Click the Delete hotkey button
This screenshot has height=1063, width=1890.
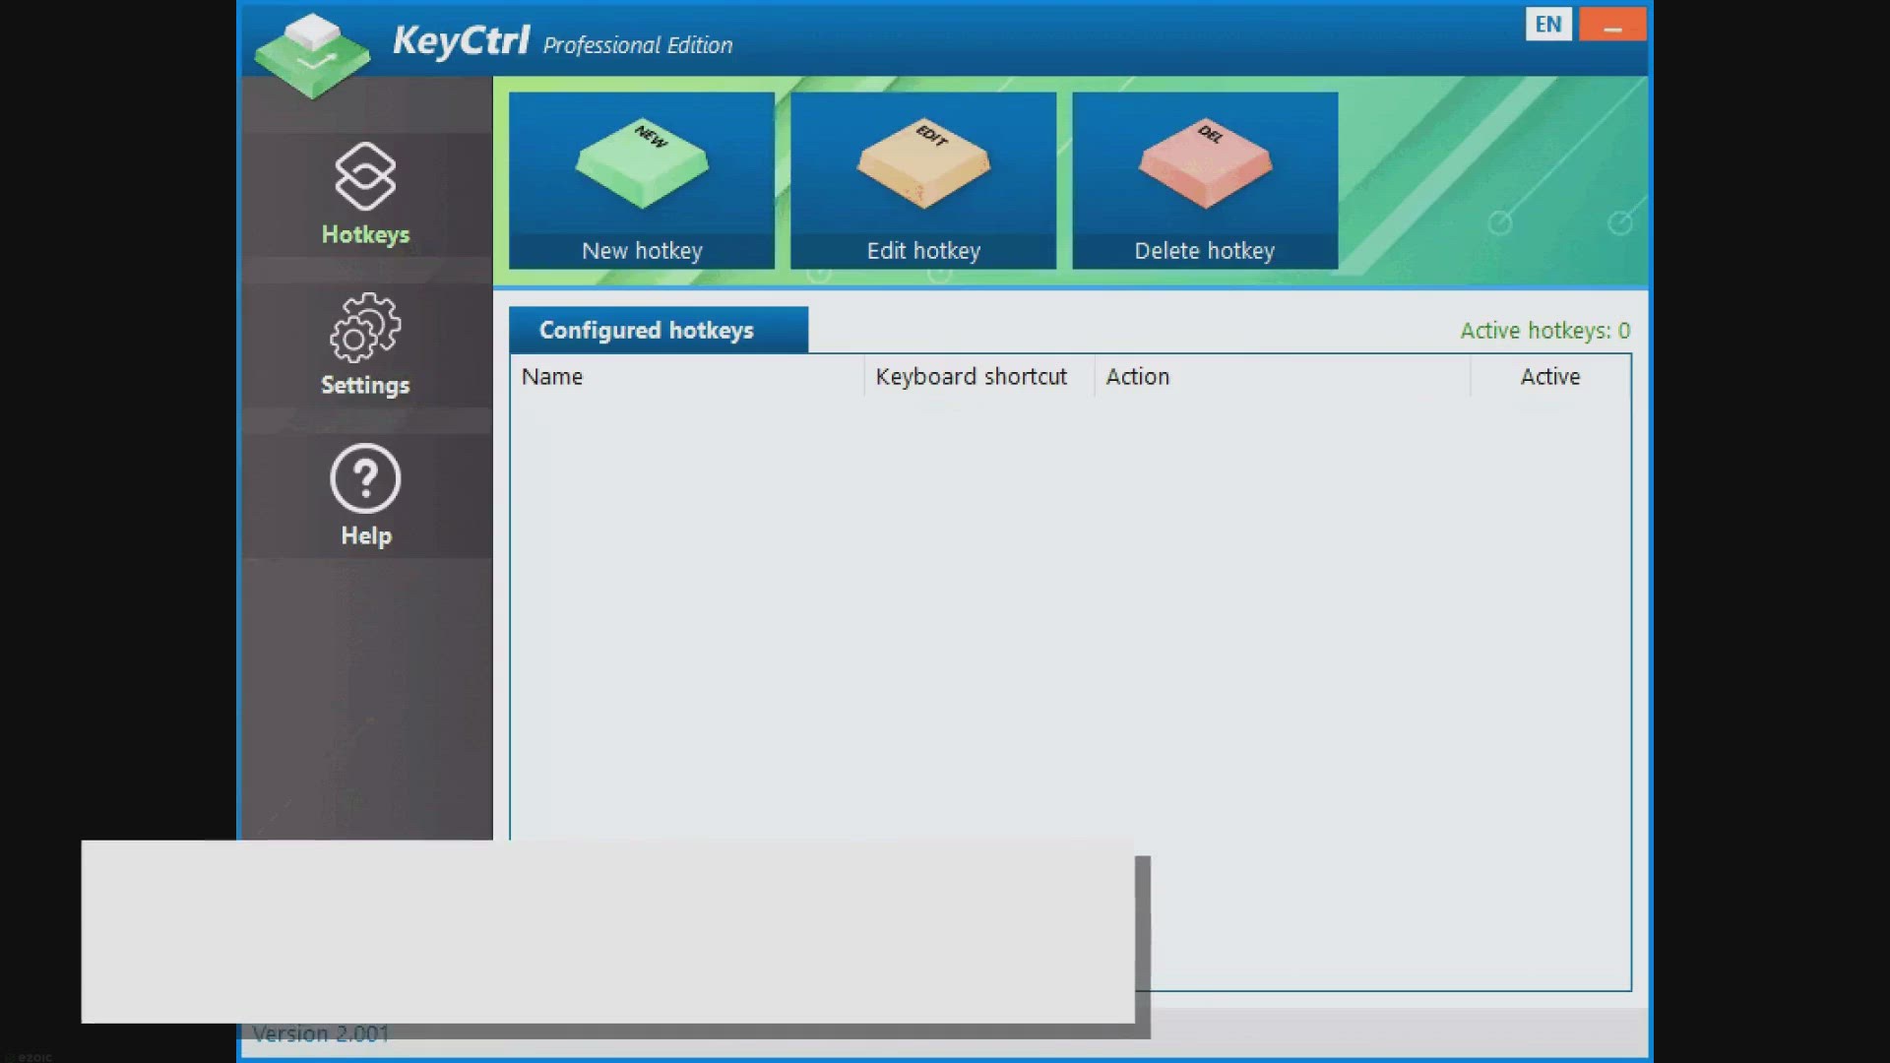coord(1205,180)
